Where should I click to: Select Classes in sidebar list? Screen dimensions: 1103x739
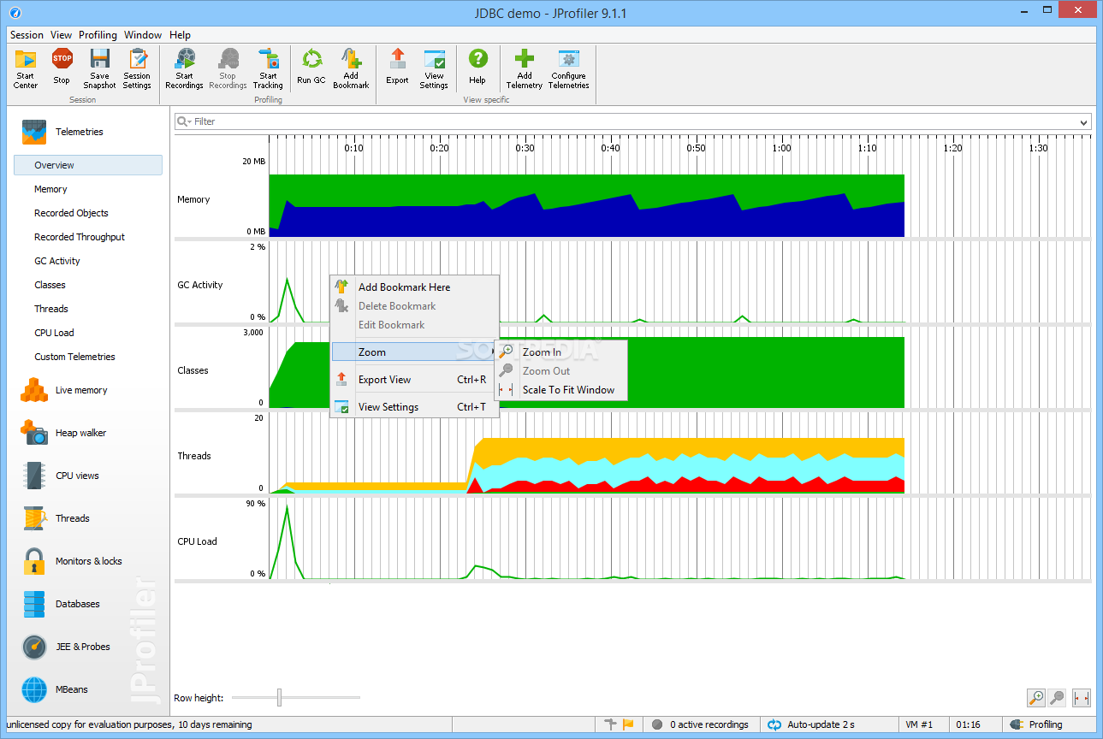50,285
